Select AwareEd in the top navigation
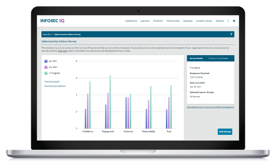Viewport: 276px width, 164px height. (x=188, y=21)
